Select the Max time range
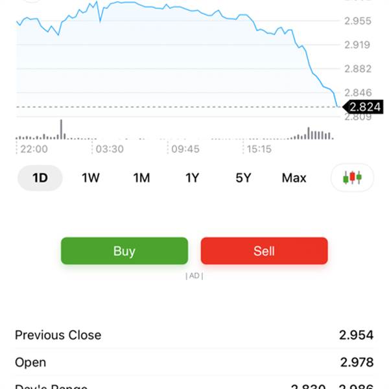The width and height of the screenshot is (389, 389). (x=294, y=178)
